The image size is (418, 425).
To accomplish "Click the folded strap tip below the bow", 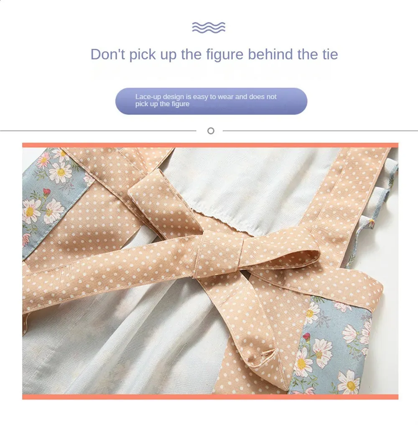I will [x=268, y=357].
